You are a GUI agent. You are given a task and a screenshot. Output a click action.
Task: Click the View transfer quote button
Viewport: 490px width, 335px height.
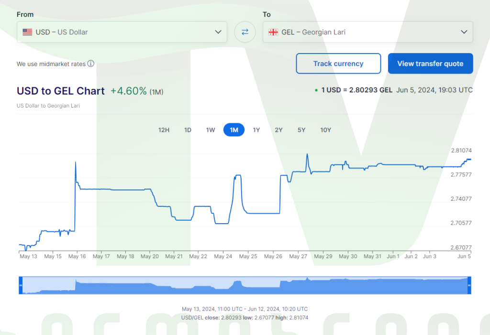point(430,64)
